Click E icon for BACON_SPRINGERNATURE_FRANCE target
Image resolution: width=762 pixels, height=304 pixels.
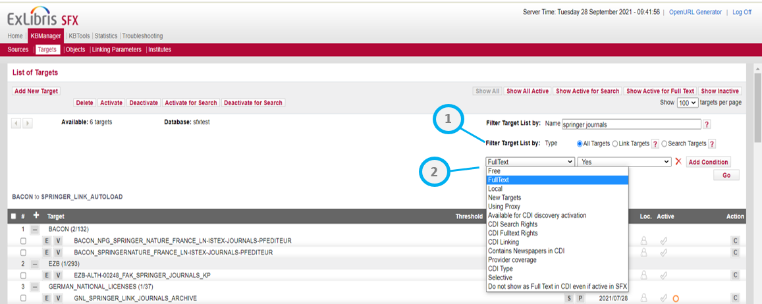click(x=47, y=253)
